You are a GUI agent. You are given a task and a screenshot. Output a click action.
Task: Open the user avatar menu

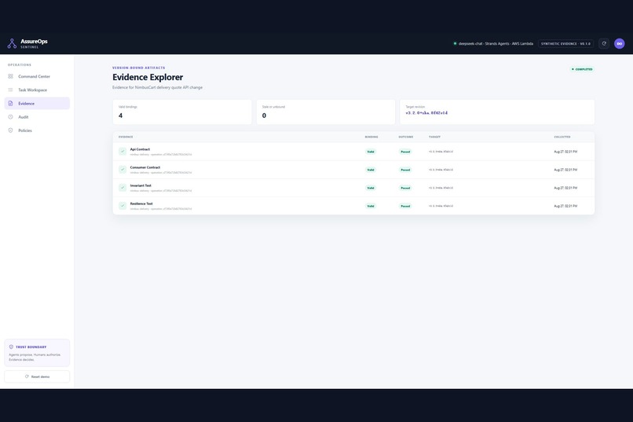[620, 43]
